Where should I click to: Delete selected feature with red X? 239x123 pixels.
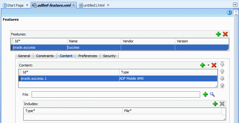[225, 34]
